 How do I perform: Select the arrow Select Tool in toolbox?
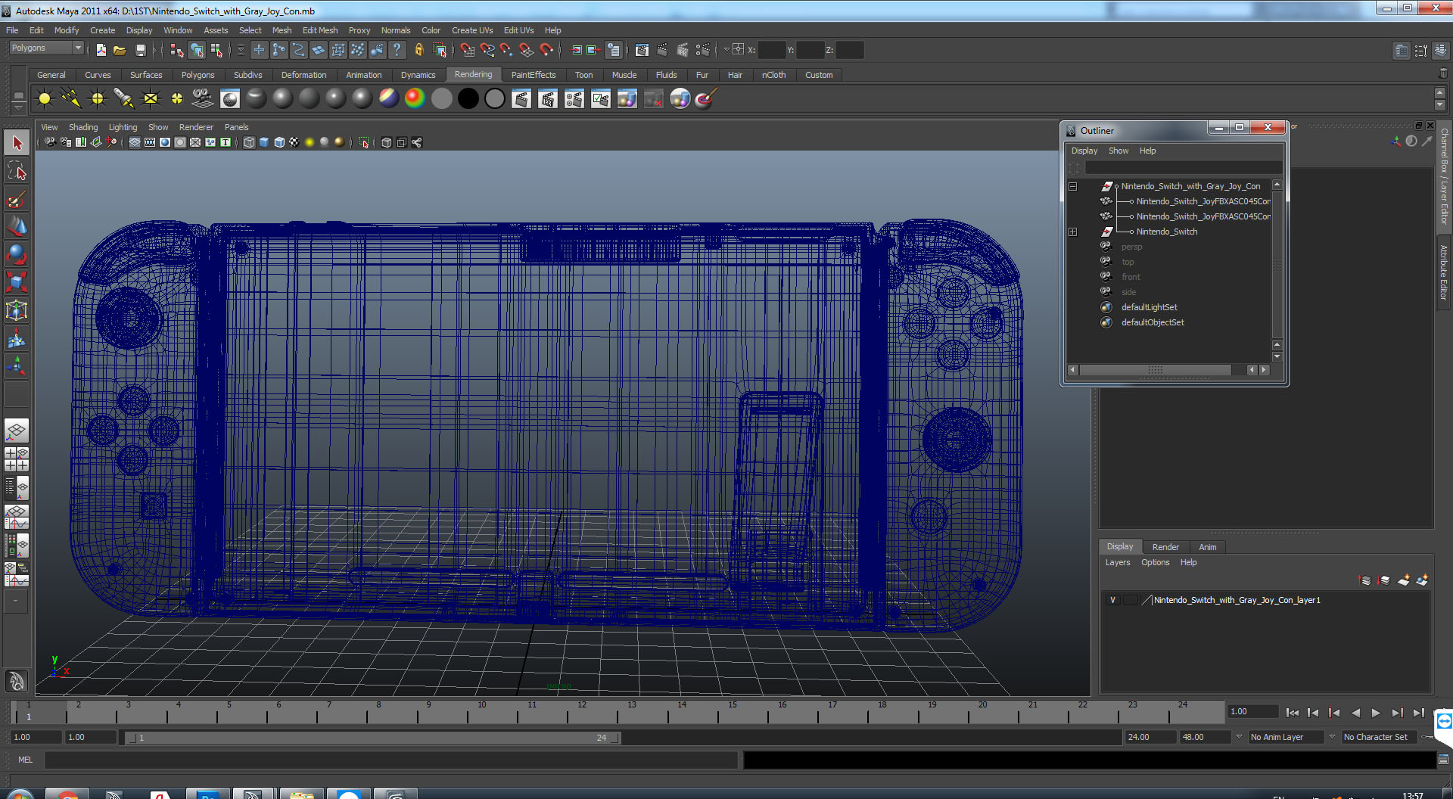17,143
